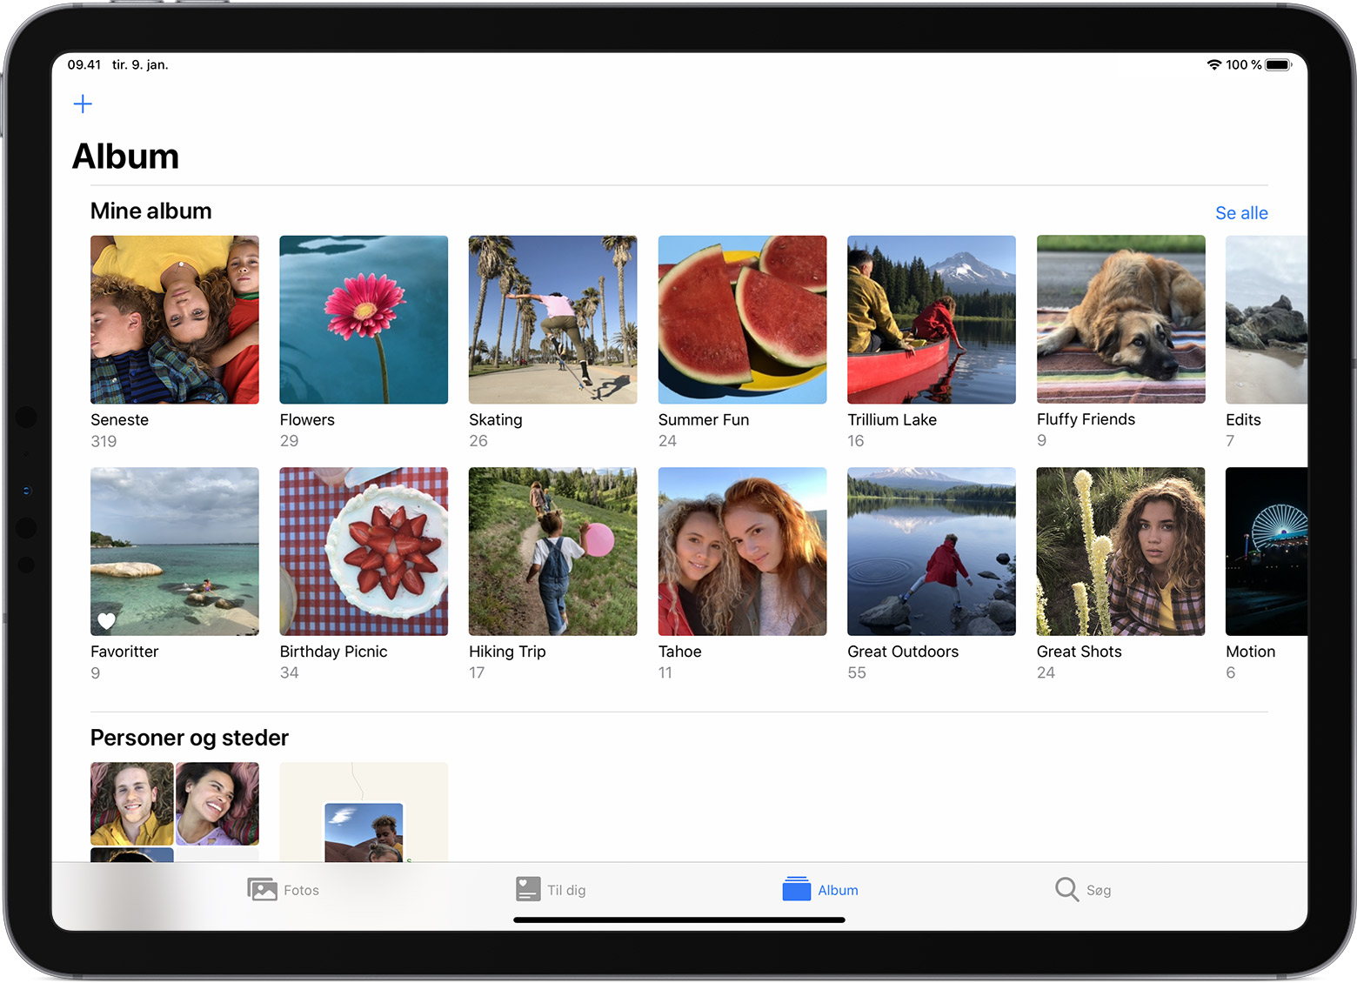Tap the battery indicator icon
Image resolution: width=1357 pixels, height=983 pixels.
(x=1277, y=64)
